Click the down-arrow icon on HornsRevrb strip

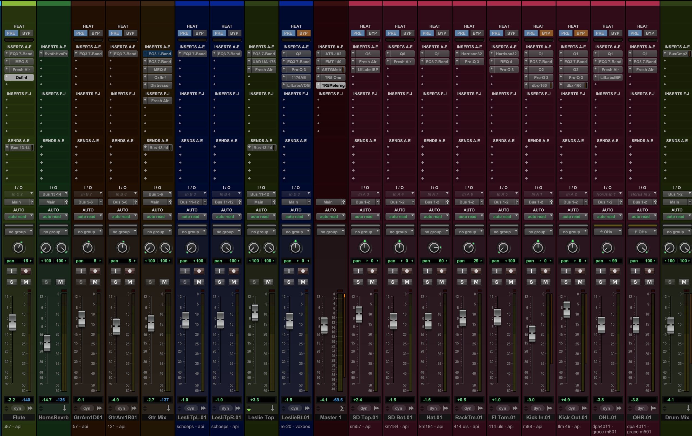click(65, 408)
